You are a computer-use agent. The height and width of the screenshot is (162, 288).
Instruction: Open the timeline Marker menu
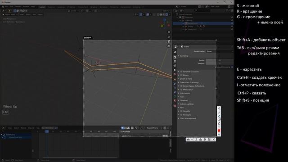tap(23, 128)
